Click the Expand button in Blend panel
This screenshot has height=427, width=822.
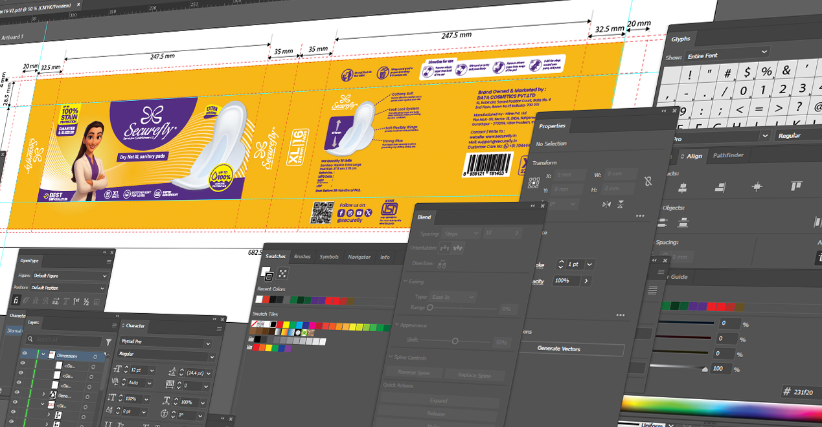coord(439,400)
